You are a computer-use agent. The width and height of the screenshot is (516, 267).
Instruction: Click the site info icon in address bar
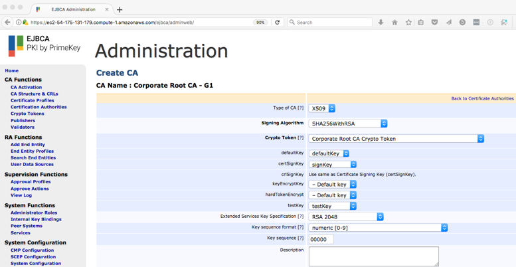click(18, 22)
